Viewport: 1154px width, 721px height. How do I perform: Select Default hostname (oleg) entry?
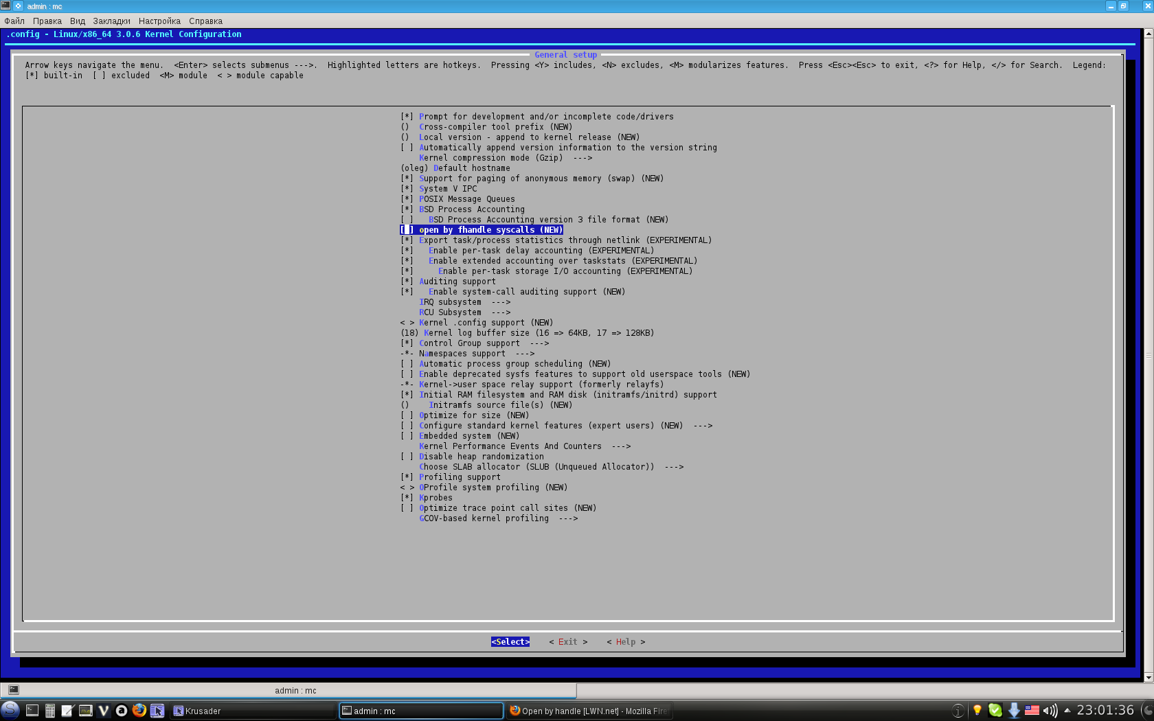coord(455,168)
